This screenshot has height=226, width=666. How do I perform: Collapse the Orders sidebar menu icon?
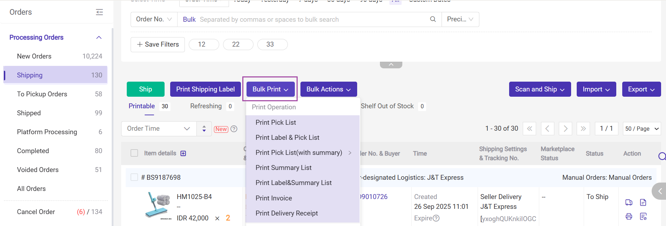[99, 12]
